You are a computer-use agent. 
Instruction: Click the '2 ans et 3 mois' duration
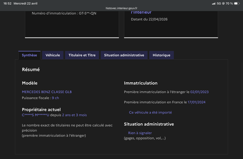[74, 115]
